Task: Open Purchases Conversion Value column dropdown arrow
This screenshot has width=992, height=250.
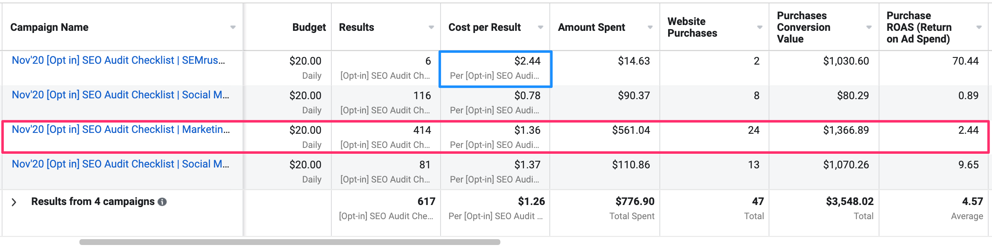Action: click(x=869, y=27)
